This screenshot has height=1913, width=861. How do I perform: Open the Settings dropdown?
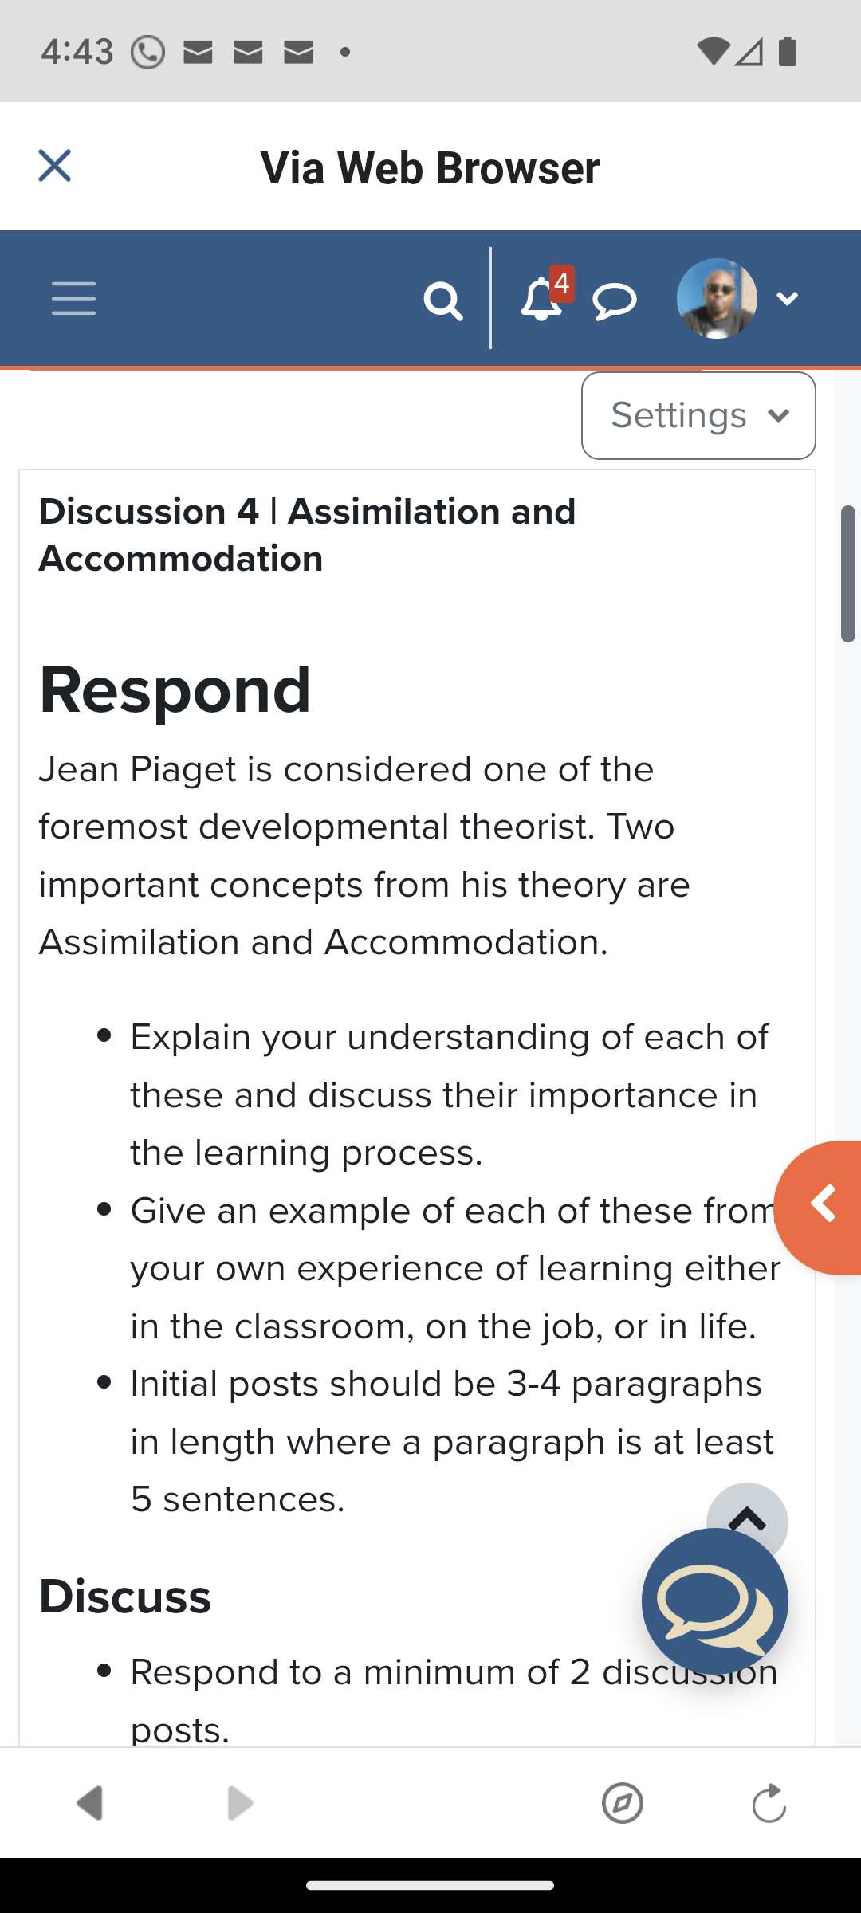pyautogui.click(x=698, y=415)
